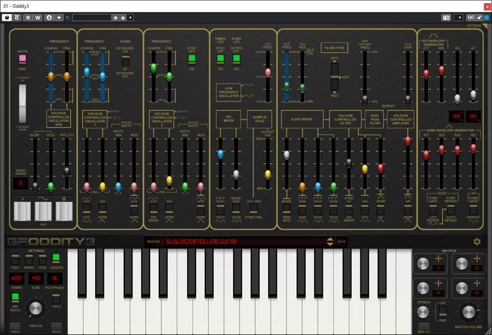492x335 pixels.
Task: Click the VCF FREQ blue slider
Action: 286,87
